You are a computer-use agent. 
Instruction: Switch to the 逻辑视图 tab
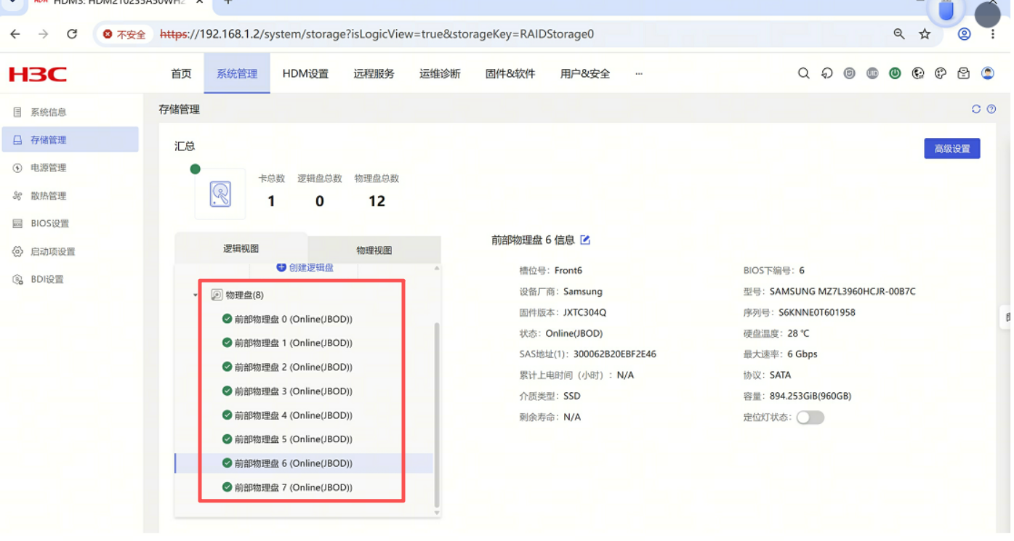point(241,248)
